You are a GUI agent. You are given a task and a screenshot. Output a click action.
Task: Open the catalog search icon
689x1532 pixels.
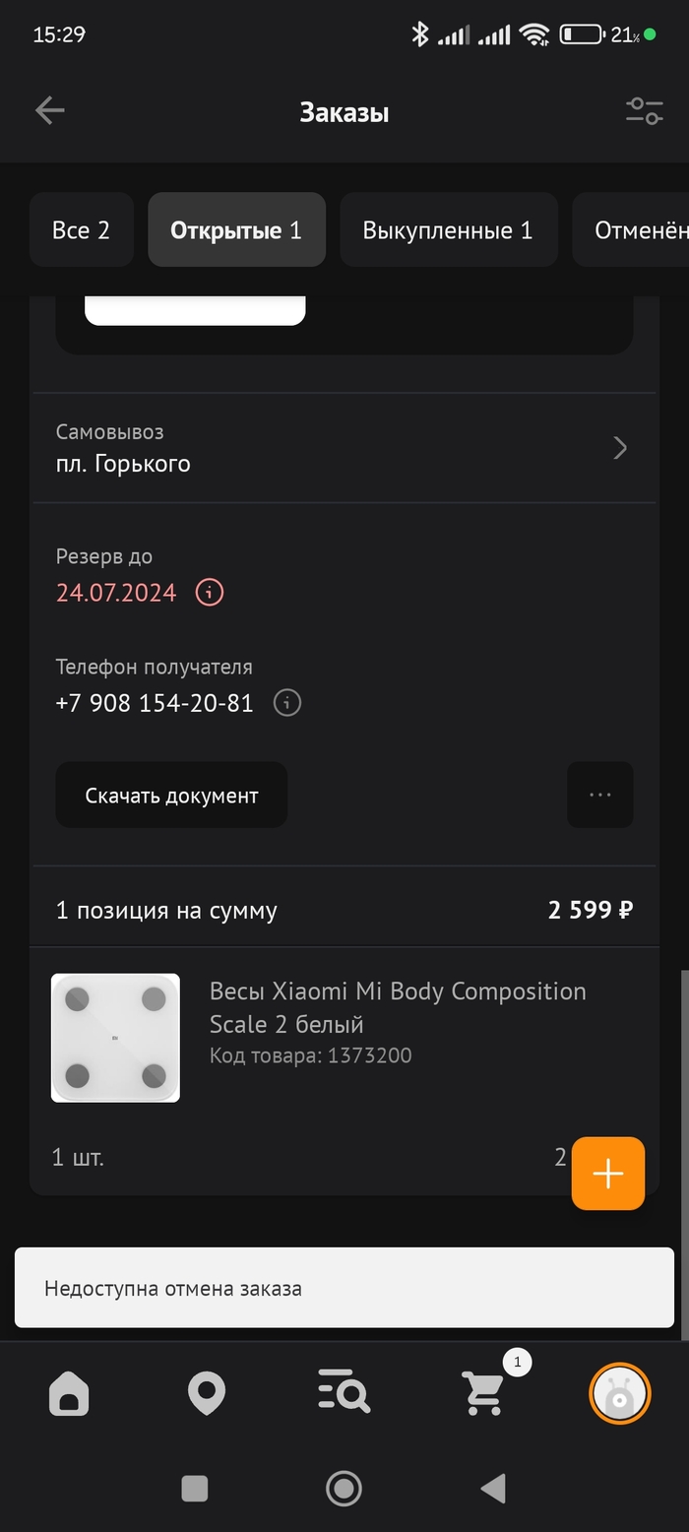344,1394
